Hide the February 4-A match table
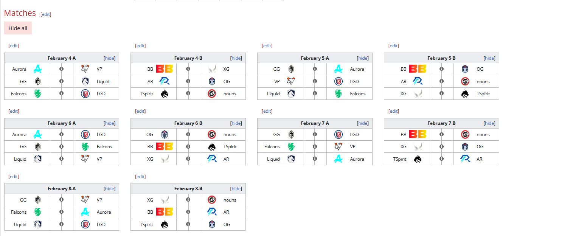The height and width of the screenshot is (236, 570). (x=110, y=58)
